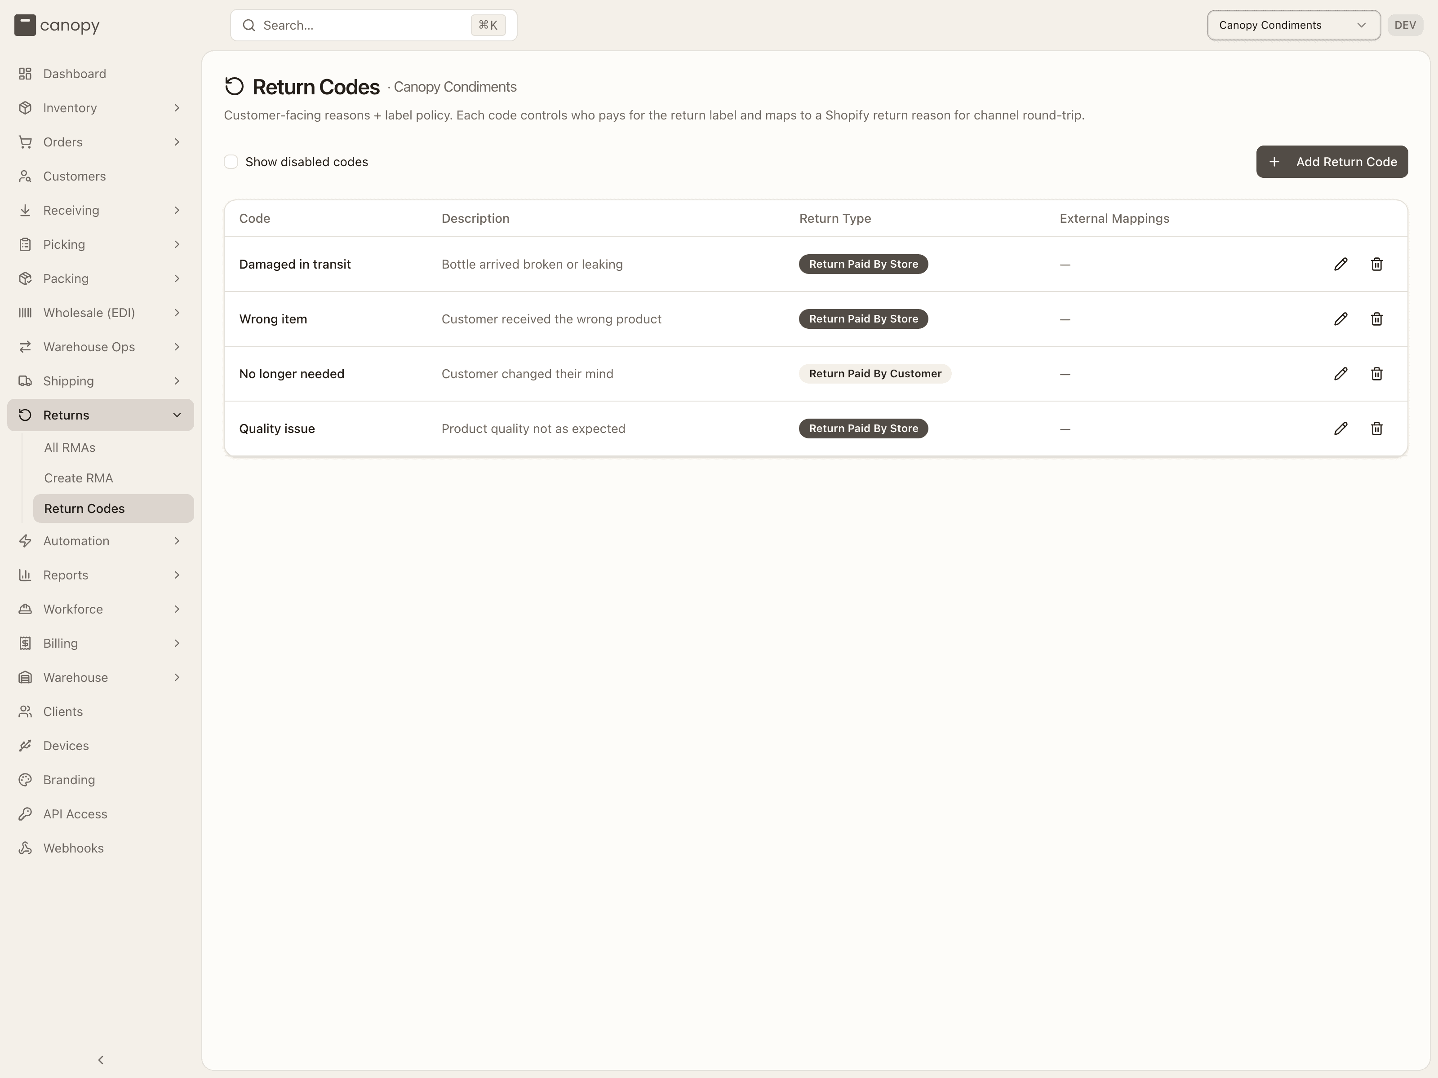This screenshot has height=1078, width=1438.
Task: Click the External Mappings column header
Action: tap(1114, 218)
